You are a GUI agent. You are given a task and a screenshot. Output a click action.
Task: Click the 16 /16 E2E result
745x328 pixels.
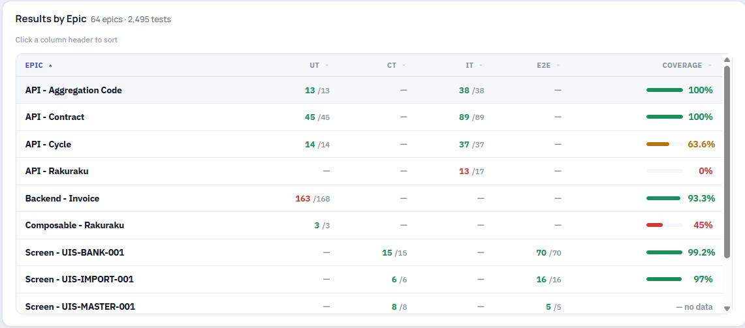pos(548,280)
